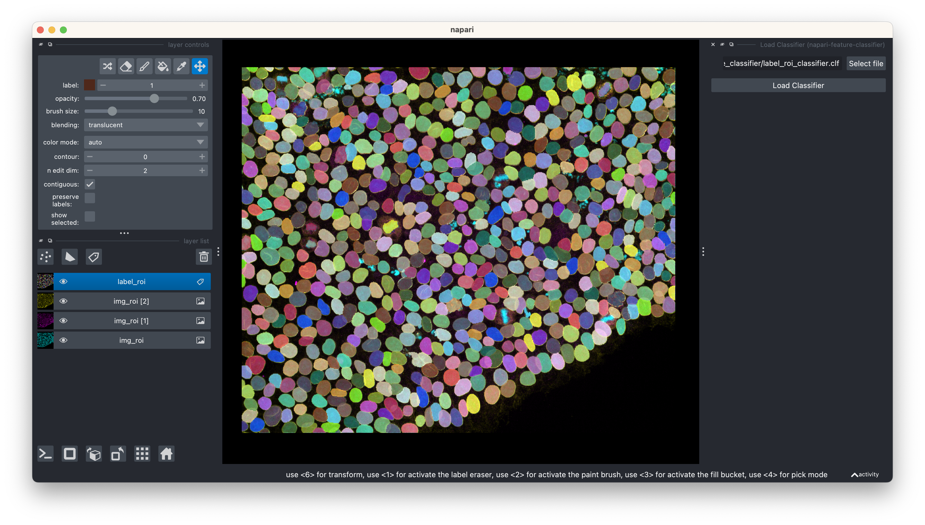Enable preserve labels option
Screen dimensions: 925x525
(90, 198)
